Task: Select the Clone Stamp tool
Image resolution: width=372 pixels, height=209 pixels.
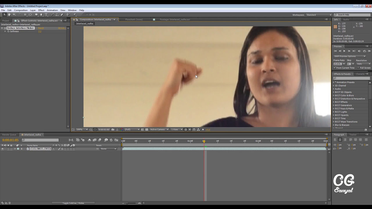Action: pyautogui.click(x=57, y=15)
